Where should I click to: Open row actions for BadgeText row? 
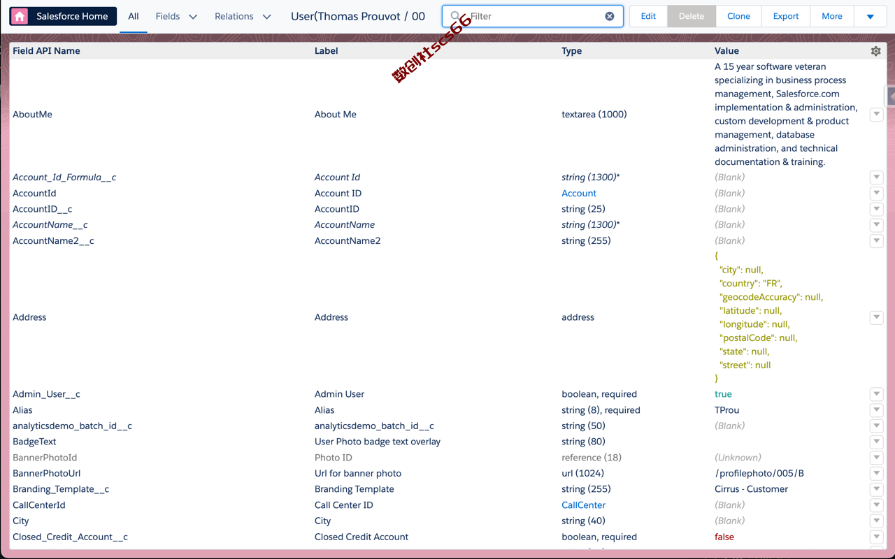click(876, 442)
